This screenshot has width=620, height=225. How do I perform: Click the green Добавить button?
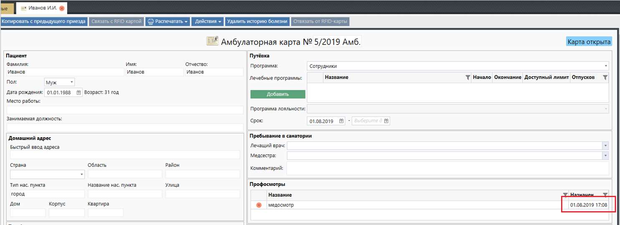[278, 94]
